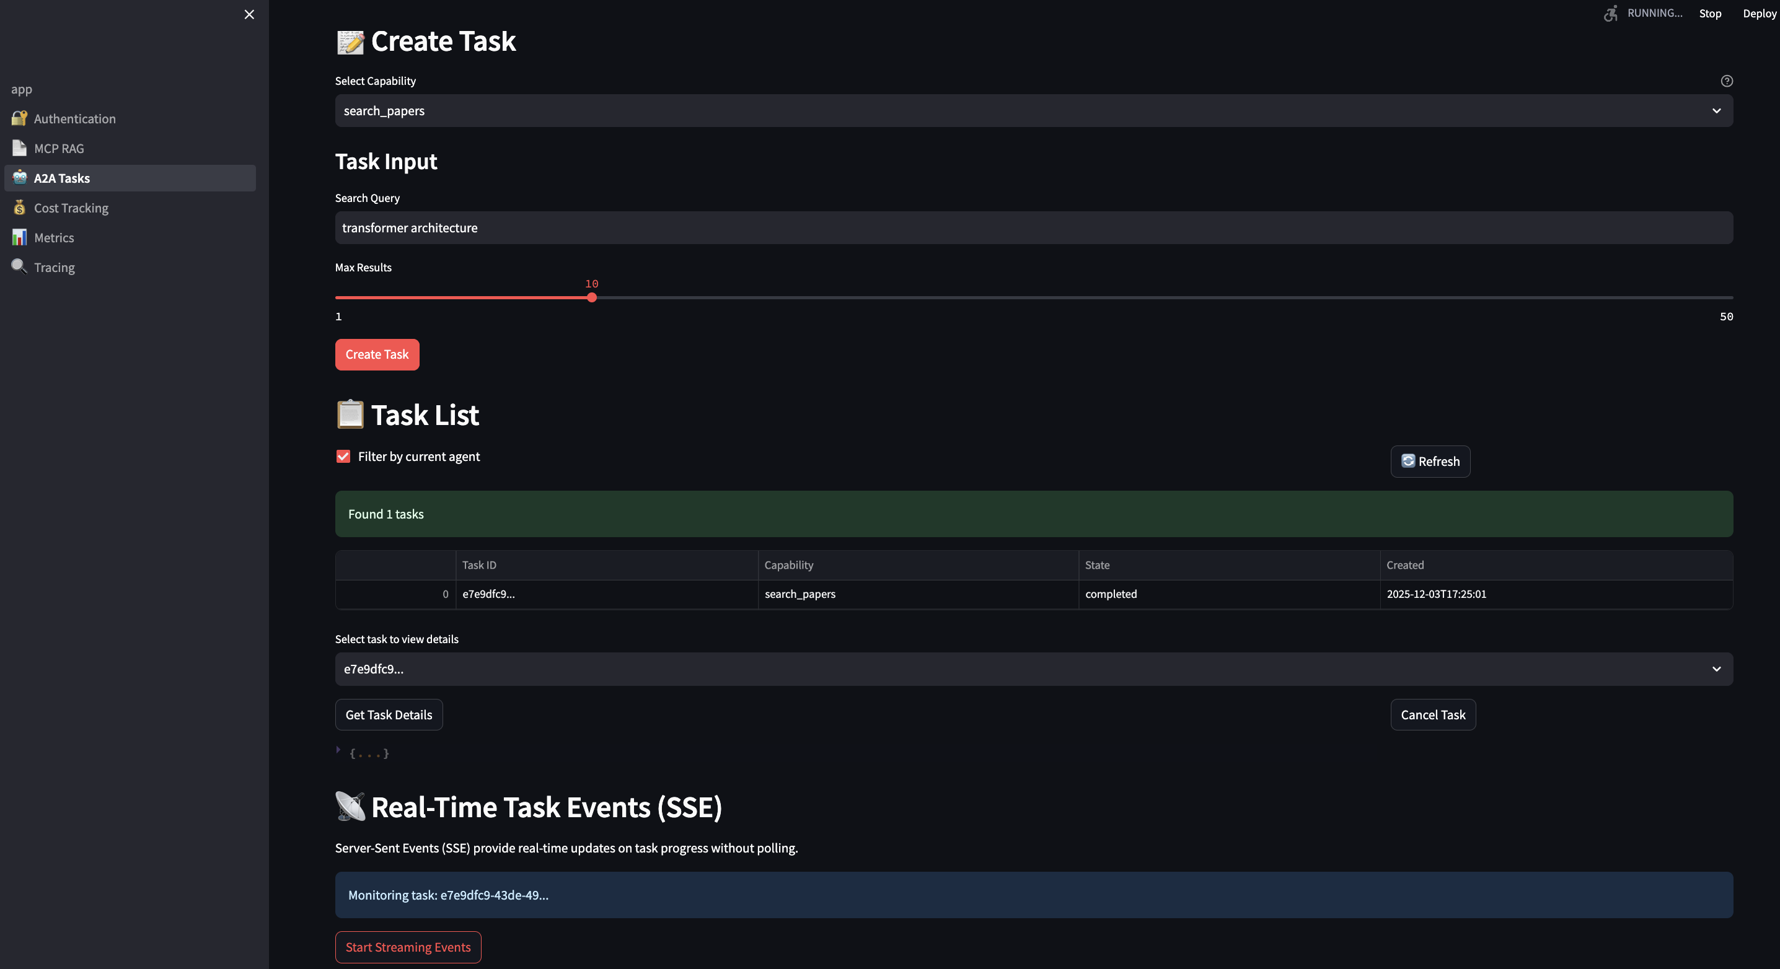
Task: Click the Cost Tracking money bag icon
Action: [x=19, y=208]
